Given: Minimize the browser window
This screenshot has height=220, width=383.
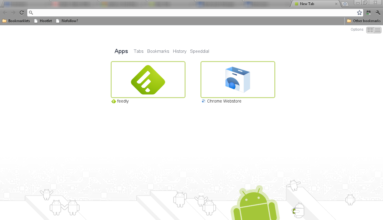Looking at the screenshot, I should (358, 2).
